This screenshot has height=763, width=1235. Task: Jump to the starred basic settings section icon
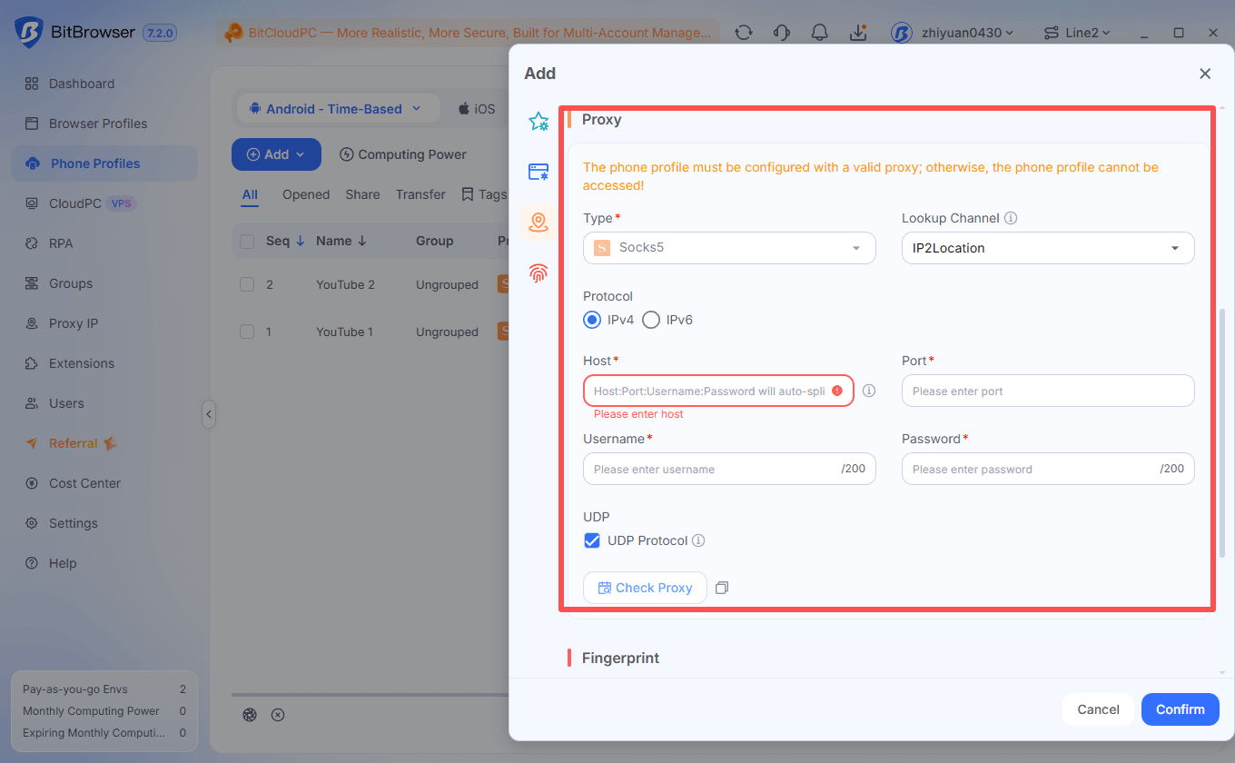click(x=538, y=122)
